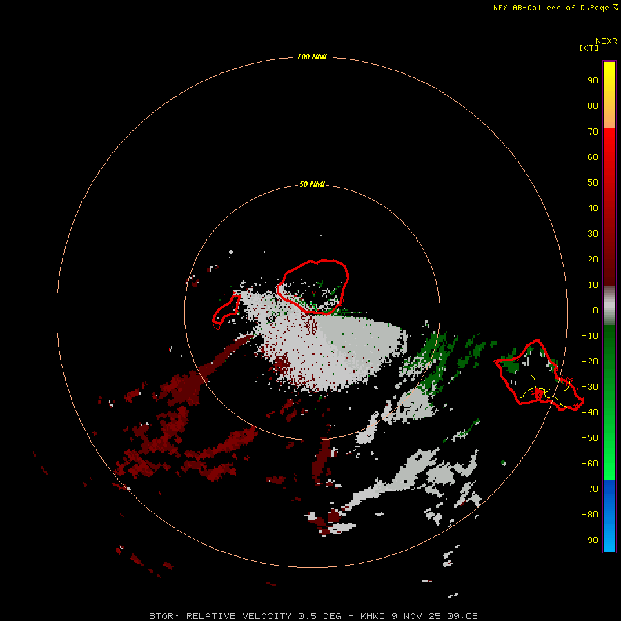Click the '50' value on the velocity scale

click(x=593, y=183)
